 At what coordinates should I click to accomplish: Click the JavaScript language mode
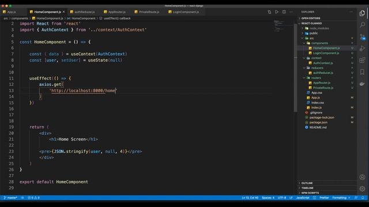click(x=303, y=198)
